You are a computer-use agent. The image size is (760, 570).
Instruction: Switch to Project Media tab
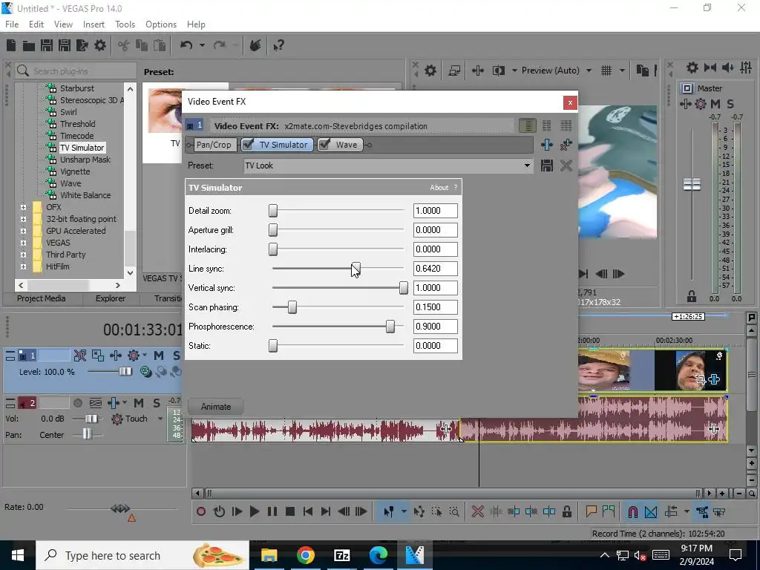(x=42, y=298)
